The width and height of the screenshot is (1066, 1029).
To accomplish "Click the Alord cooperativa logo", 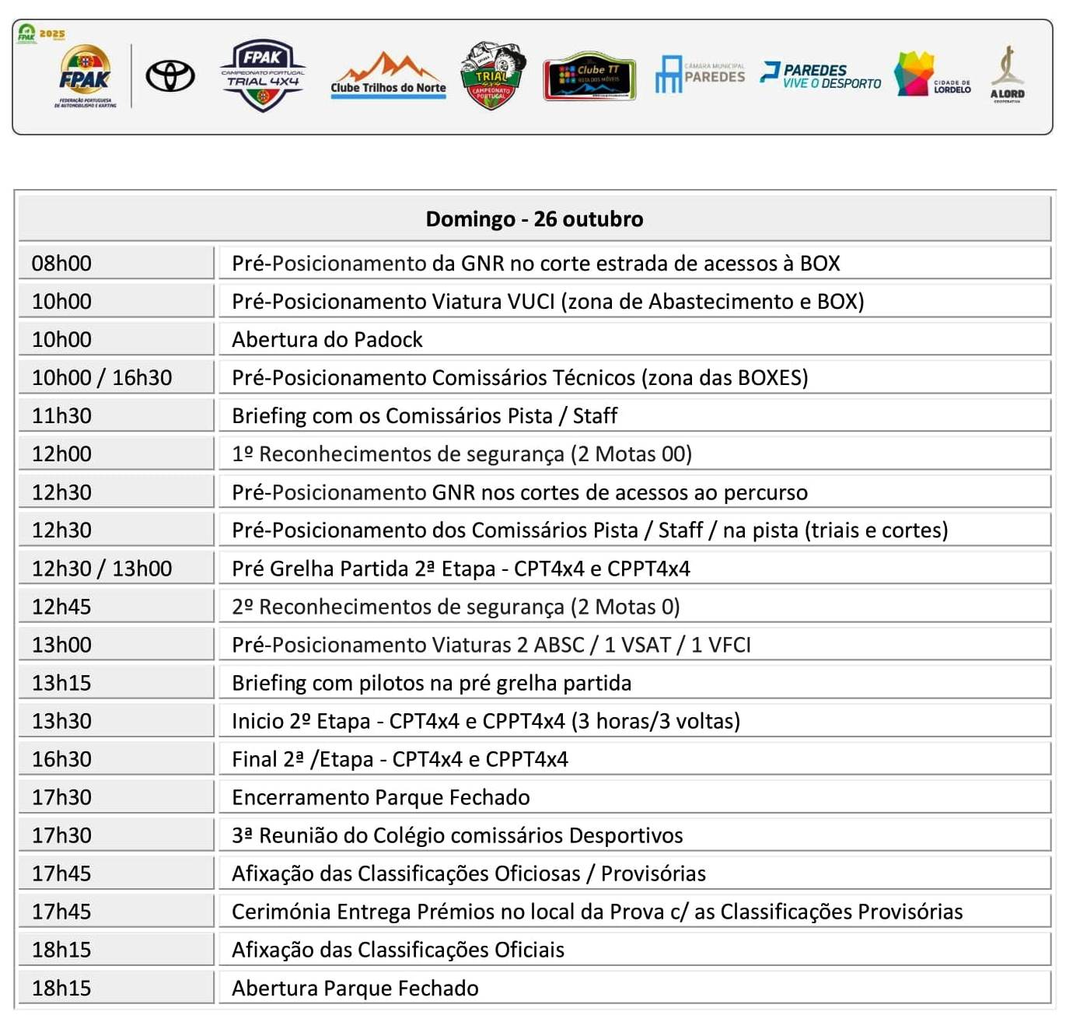I will click(x=1007, y=75).
